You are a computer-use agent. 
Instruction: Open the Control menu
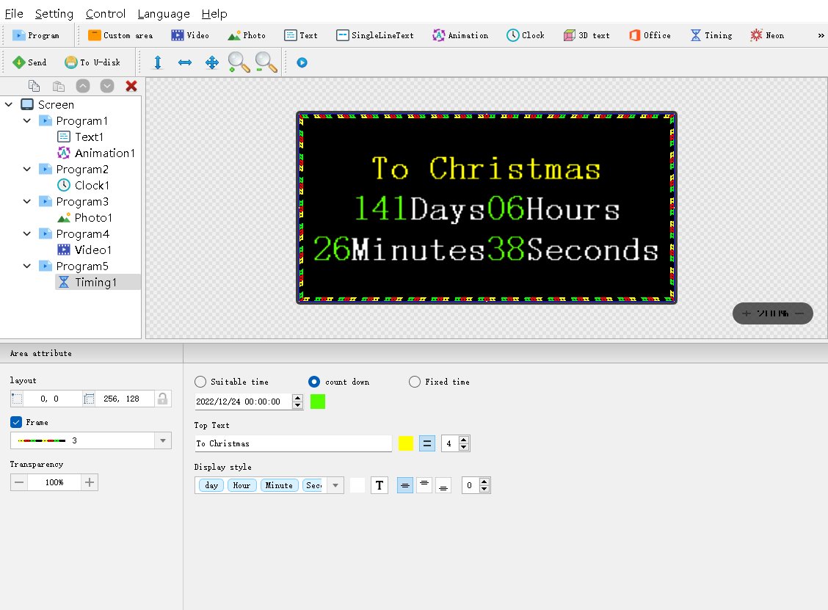coord(106,14)
